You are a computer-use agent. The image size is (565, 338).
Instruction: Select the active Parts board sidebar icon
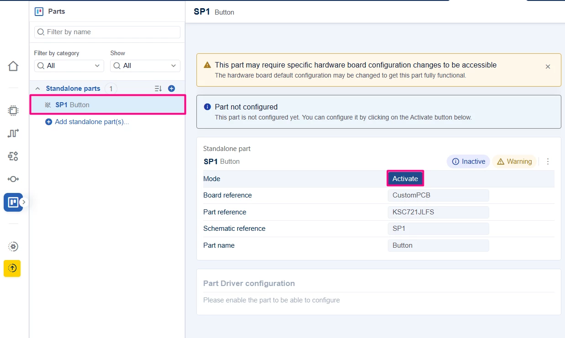point(13,202)
